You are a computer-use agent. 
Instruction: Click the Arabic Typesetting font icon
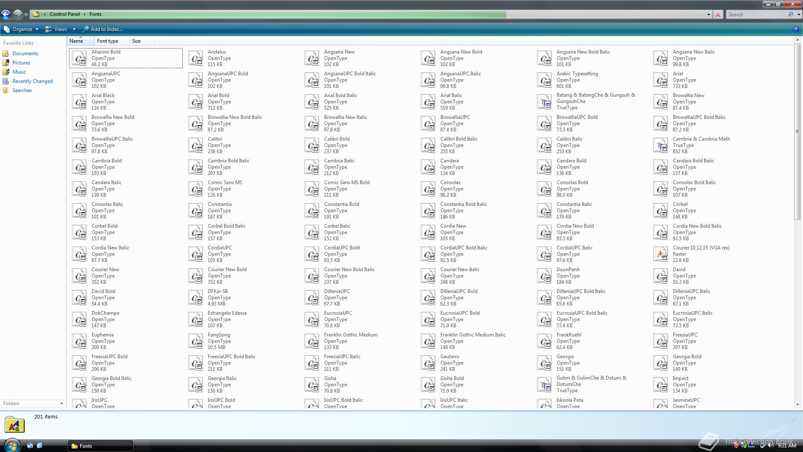point(545,80)
